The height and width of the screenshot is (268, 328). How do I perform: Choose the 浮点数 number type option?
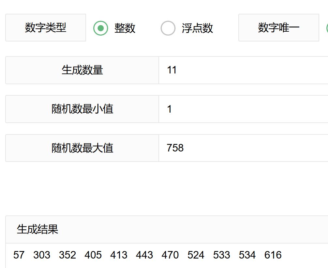coord(168,28)
